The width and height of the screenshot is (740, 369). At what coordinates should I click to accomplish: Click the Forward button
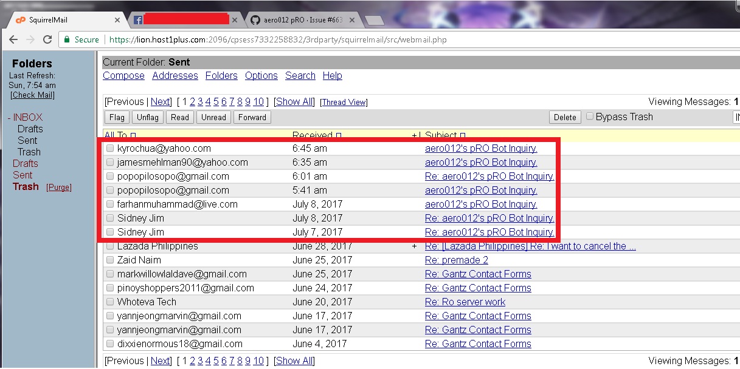point(252,117)
